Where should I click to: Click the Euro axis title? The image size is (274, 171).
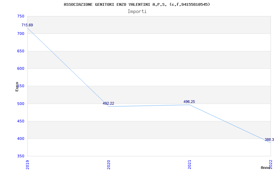17,87
